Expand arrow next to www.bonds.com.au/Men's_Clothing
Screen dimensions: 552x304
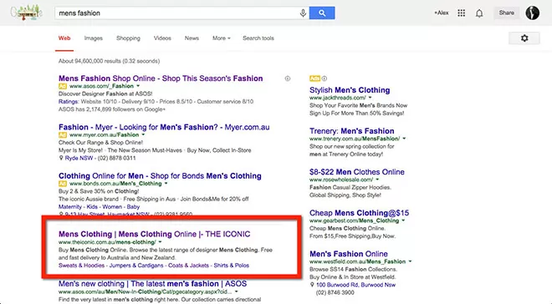click(x=166, y=184)
